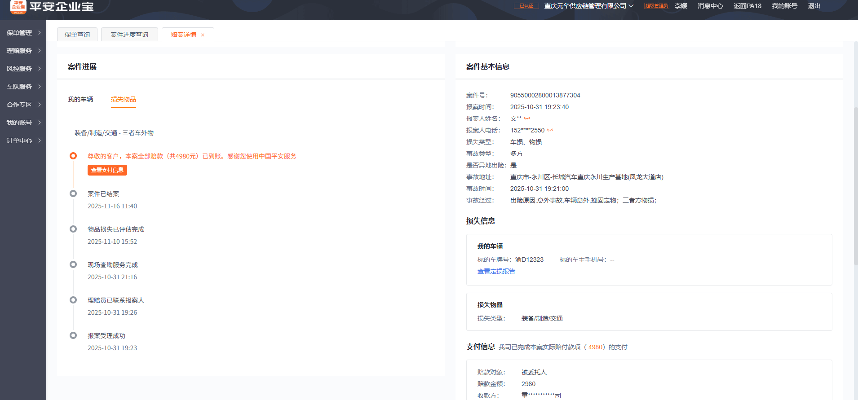Click the 平安企业宝 logo icon

18,6
